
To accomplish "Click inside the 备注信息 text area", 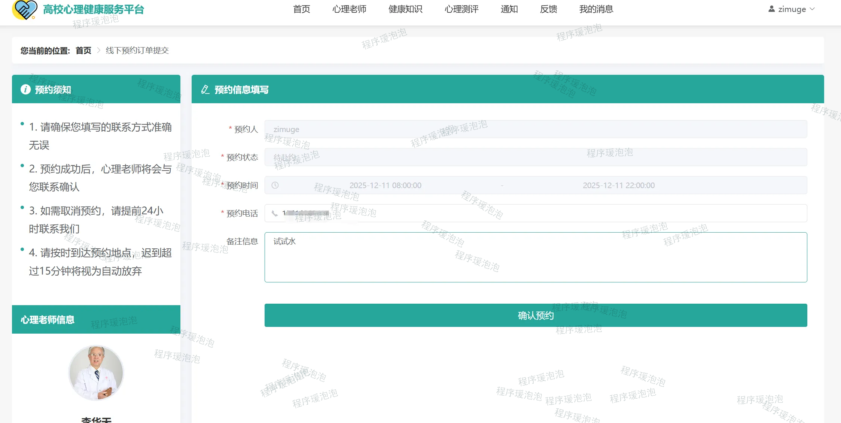I will click(x=535, y=257).
